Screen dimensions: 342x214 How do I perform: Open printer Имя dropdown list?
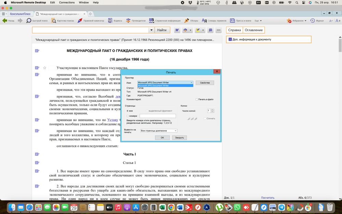click(x=191, y=83)
